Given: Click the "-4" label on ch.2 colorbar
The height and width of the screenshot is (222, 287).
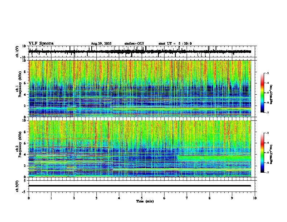Looking at the screenshot, I should click(x=267, y=143).
